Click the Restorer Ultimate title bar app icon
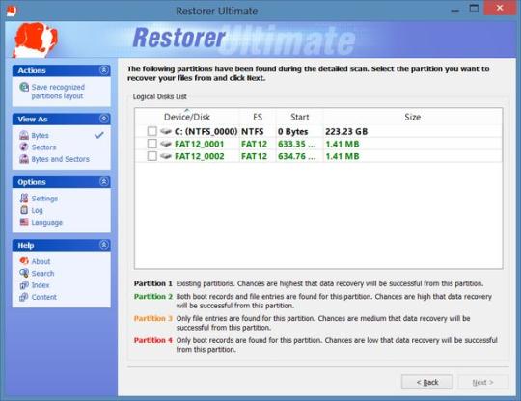Screen dimensions: 521x401 pyautogui.click(x=12, y=11)
